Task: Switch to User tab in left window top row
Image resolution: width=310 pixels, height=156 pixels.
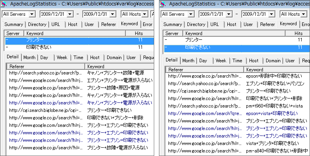Action: pos(89,24)
